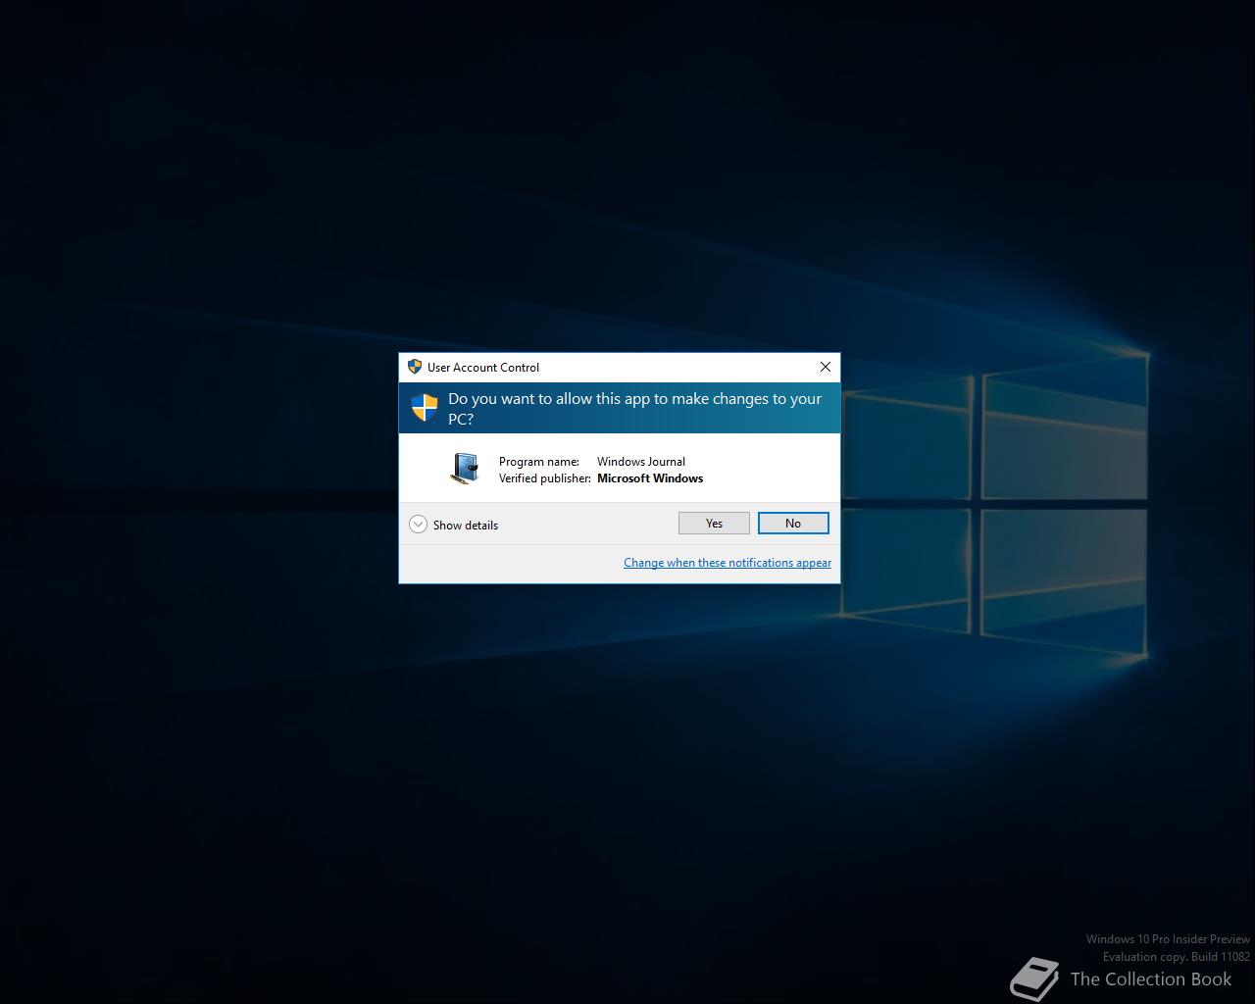The image size is (1255, 1004).
Task: Click the Windows Journal program icon
Action: click(x=465, y=469)
